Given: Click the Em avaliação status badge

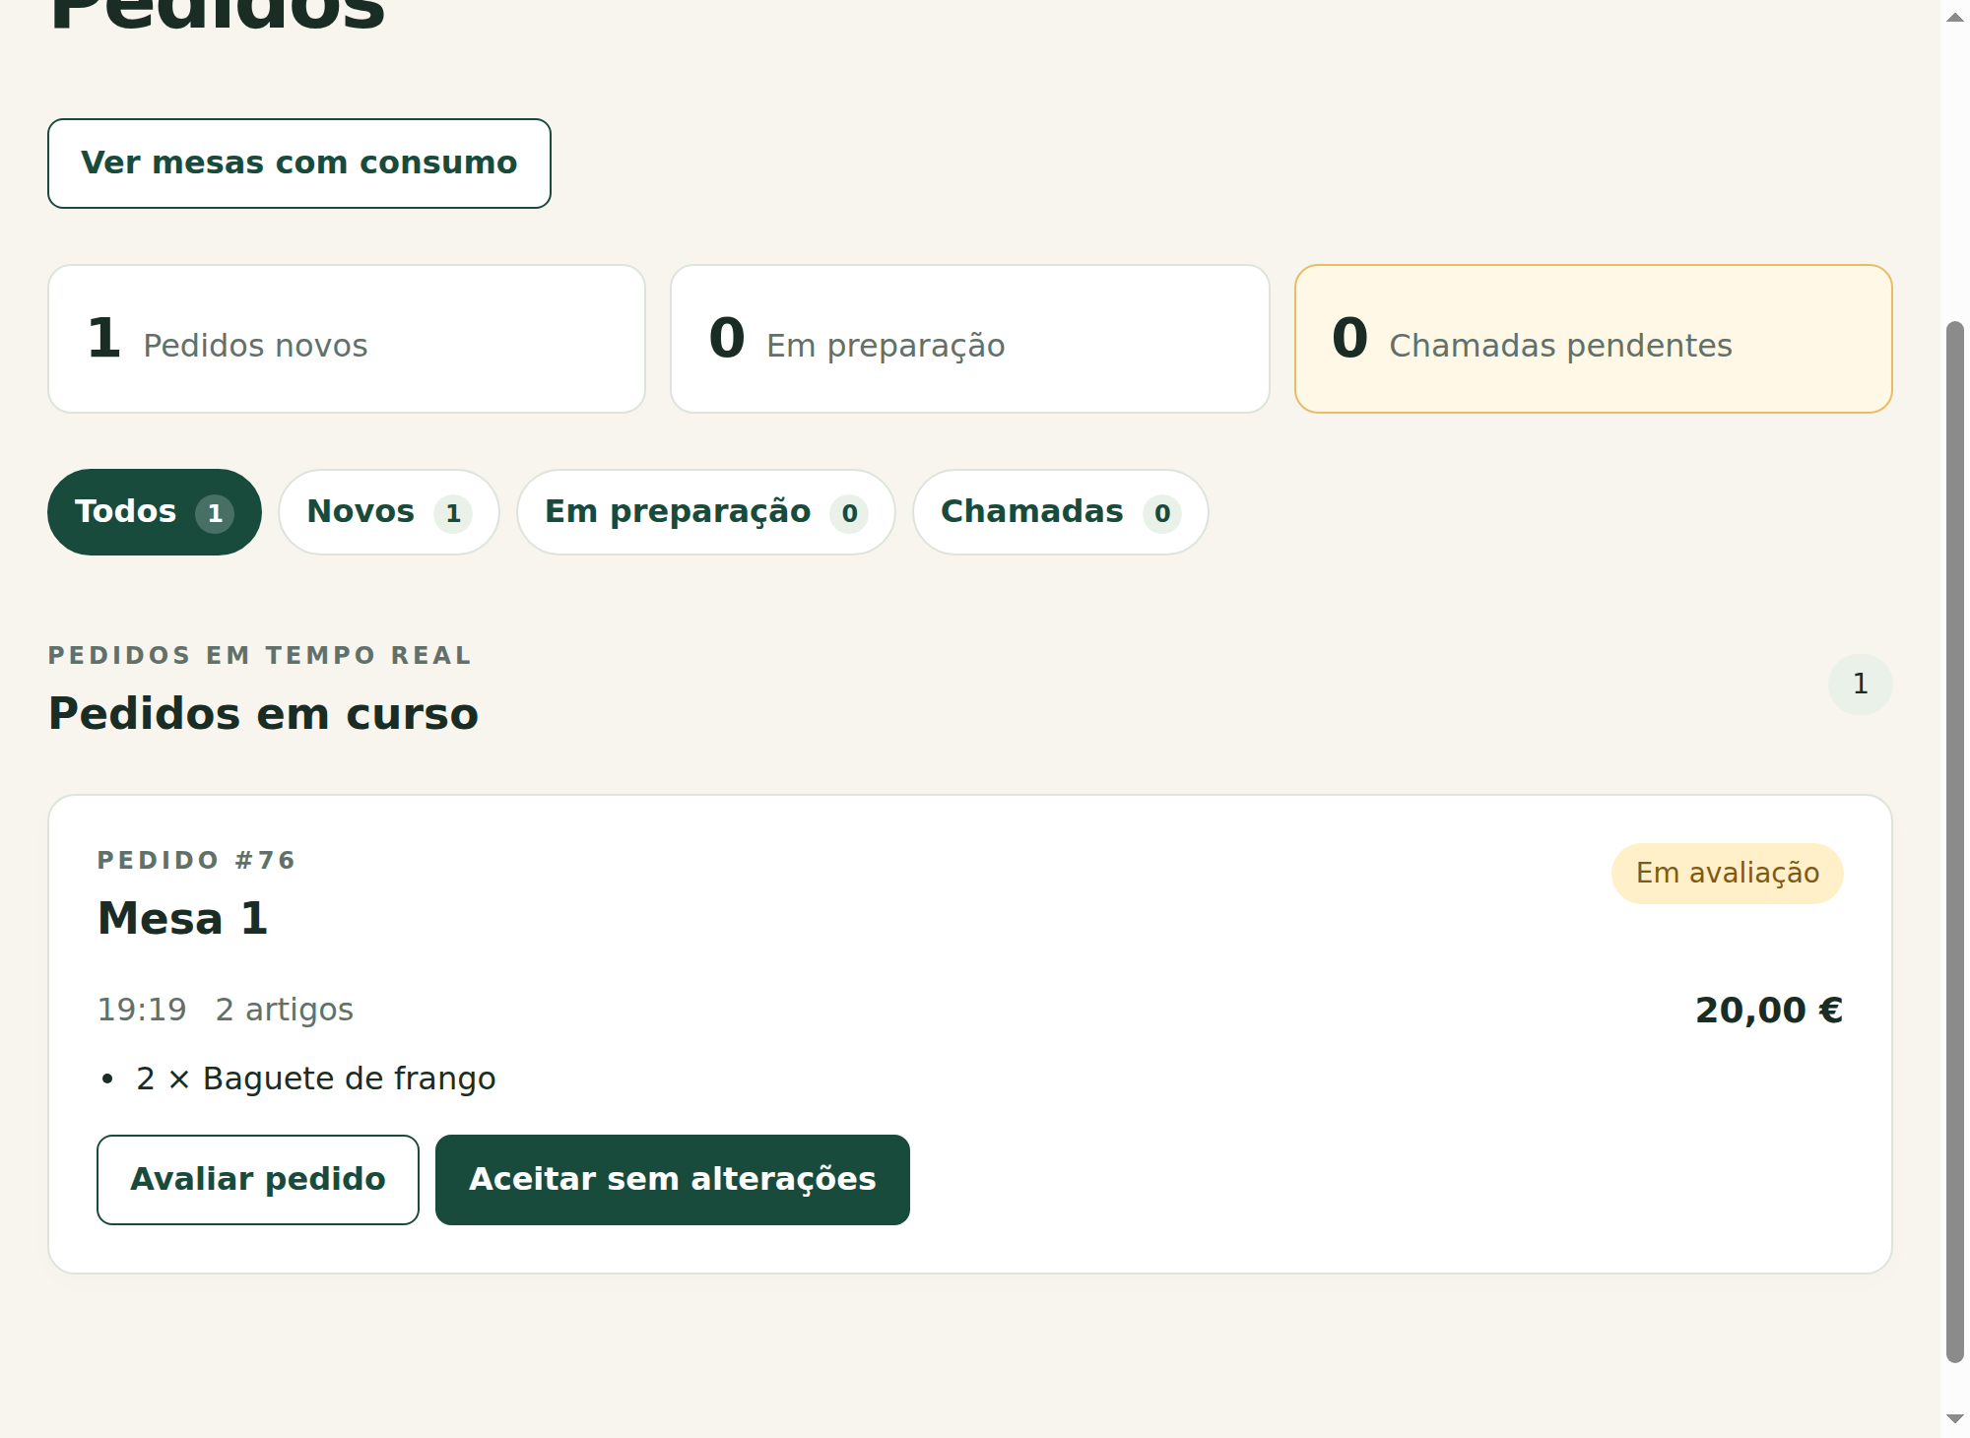Looking at the screenshot, I should (1728, 874).
